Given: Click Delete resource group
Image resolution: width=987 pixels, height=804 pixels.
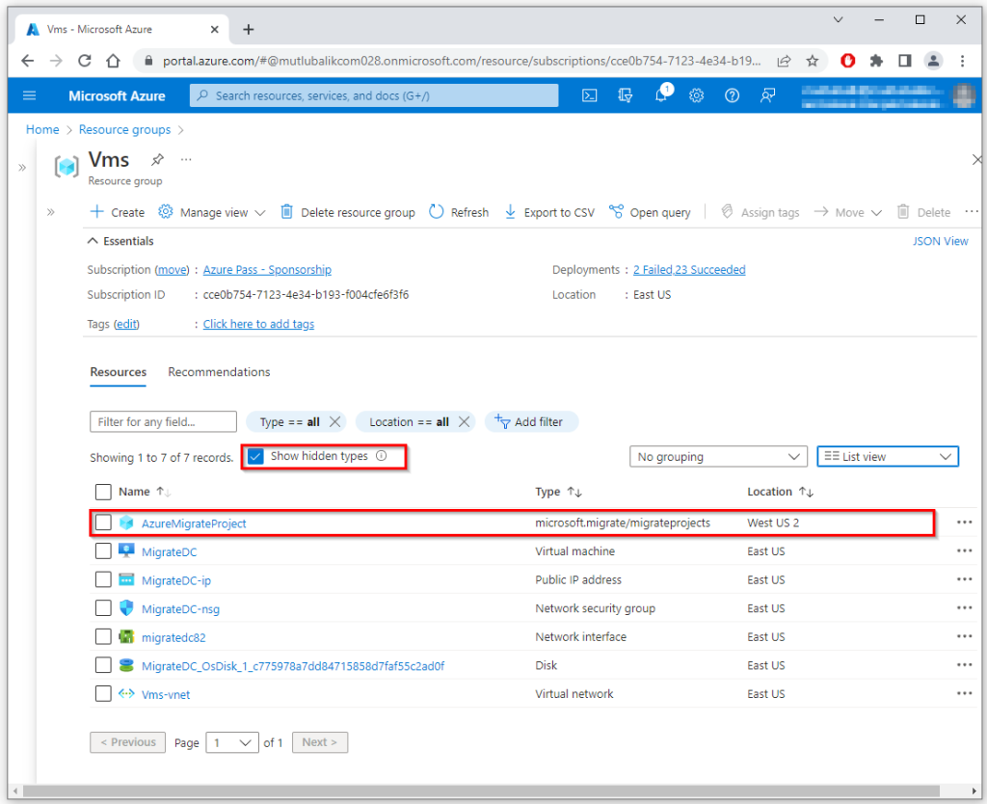Looking at the screenshot, I should pos(347,212).
